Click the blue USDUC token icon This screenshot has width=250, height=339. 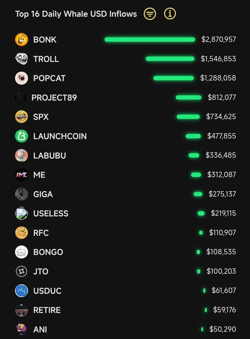[22, 291]
